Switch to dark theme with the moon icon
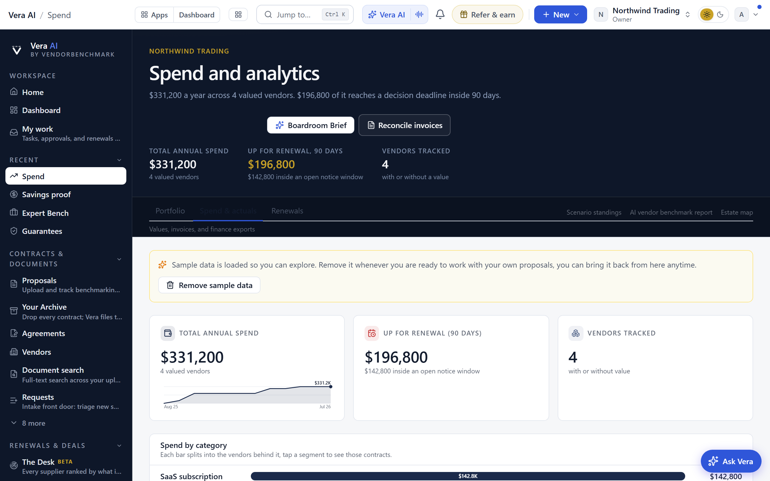Image resolution: width=770 pixels, height=481 pixels. coord(720,15)
